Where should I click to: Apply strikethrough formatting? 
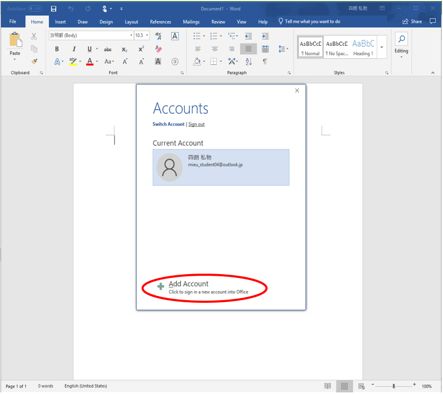(108, 49)
